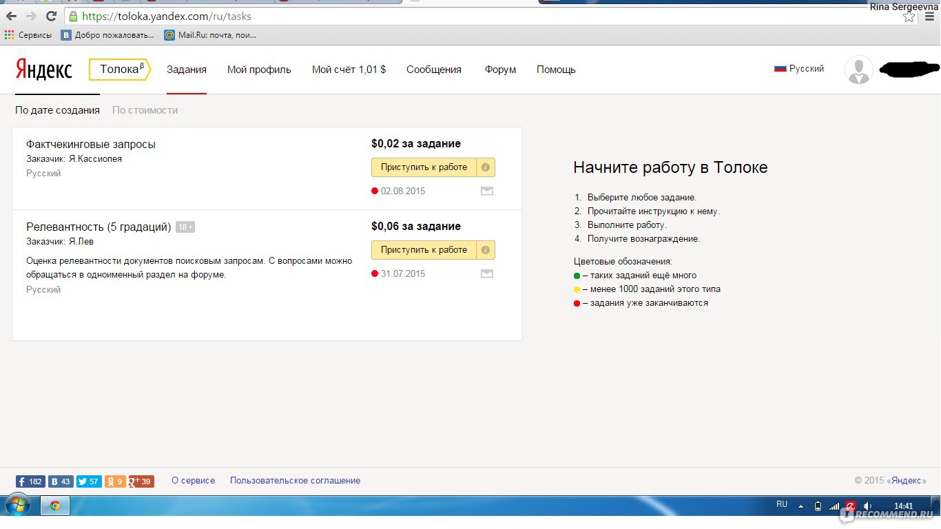The height and width of the screenshot is (529, 941).
Task: Click the Яндекс footer link
Action: pyautogui.click(x=907, y=481)
